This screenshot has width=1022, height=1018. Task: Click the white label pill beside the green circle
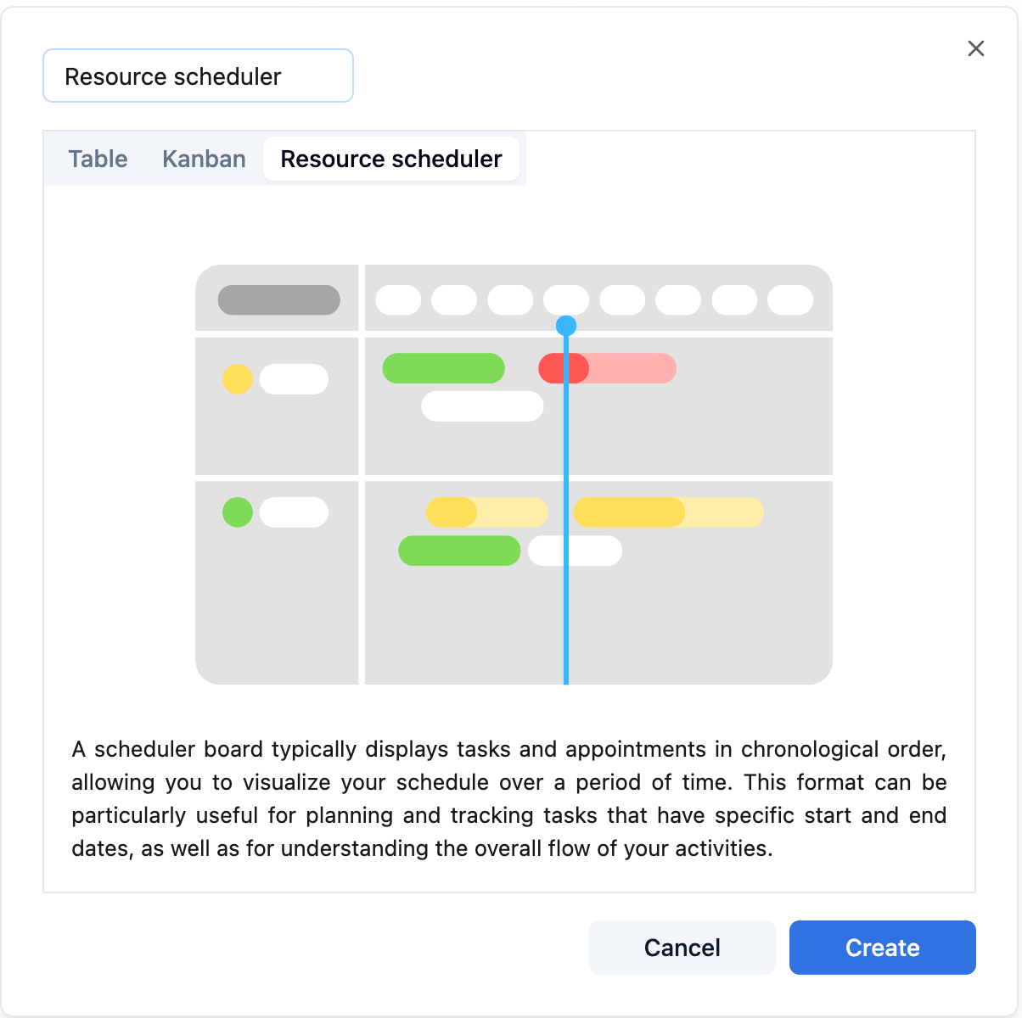(x=294, y=512)
